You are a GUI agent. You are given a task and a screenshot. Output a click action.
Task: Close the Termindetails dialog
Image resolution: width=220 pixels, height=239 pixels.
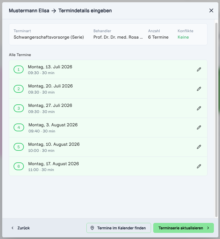211,11
